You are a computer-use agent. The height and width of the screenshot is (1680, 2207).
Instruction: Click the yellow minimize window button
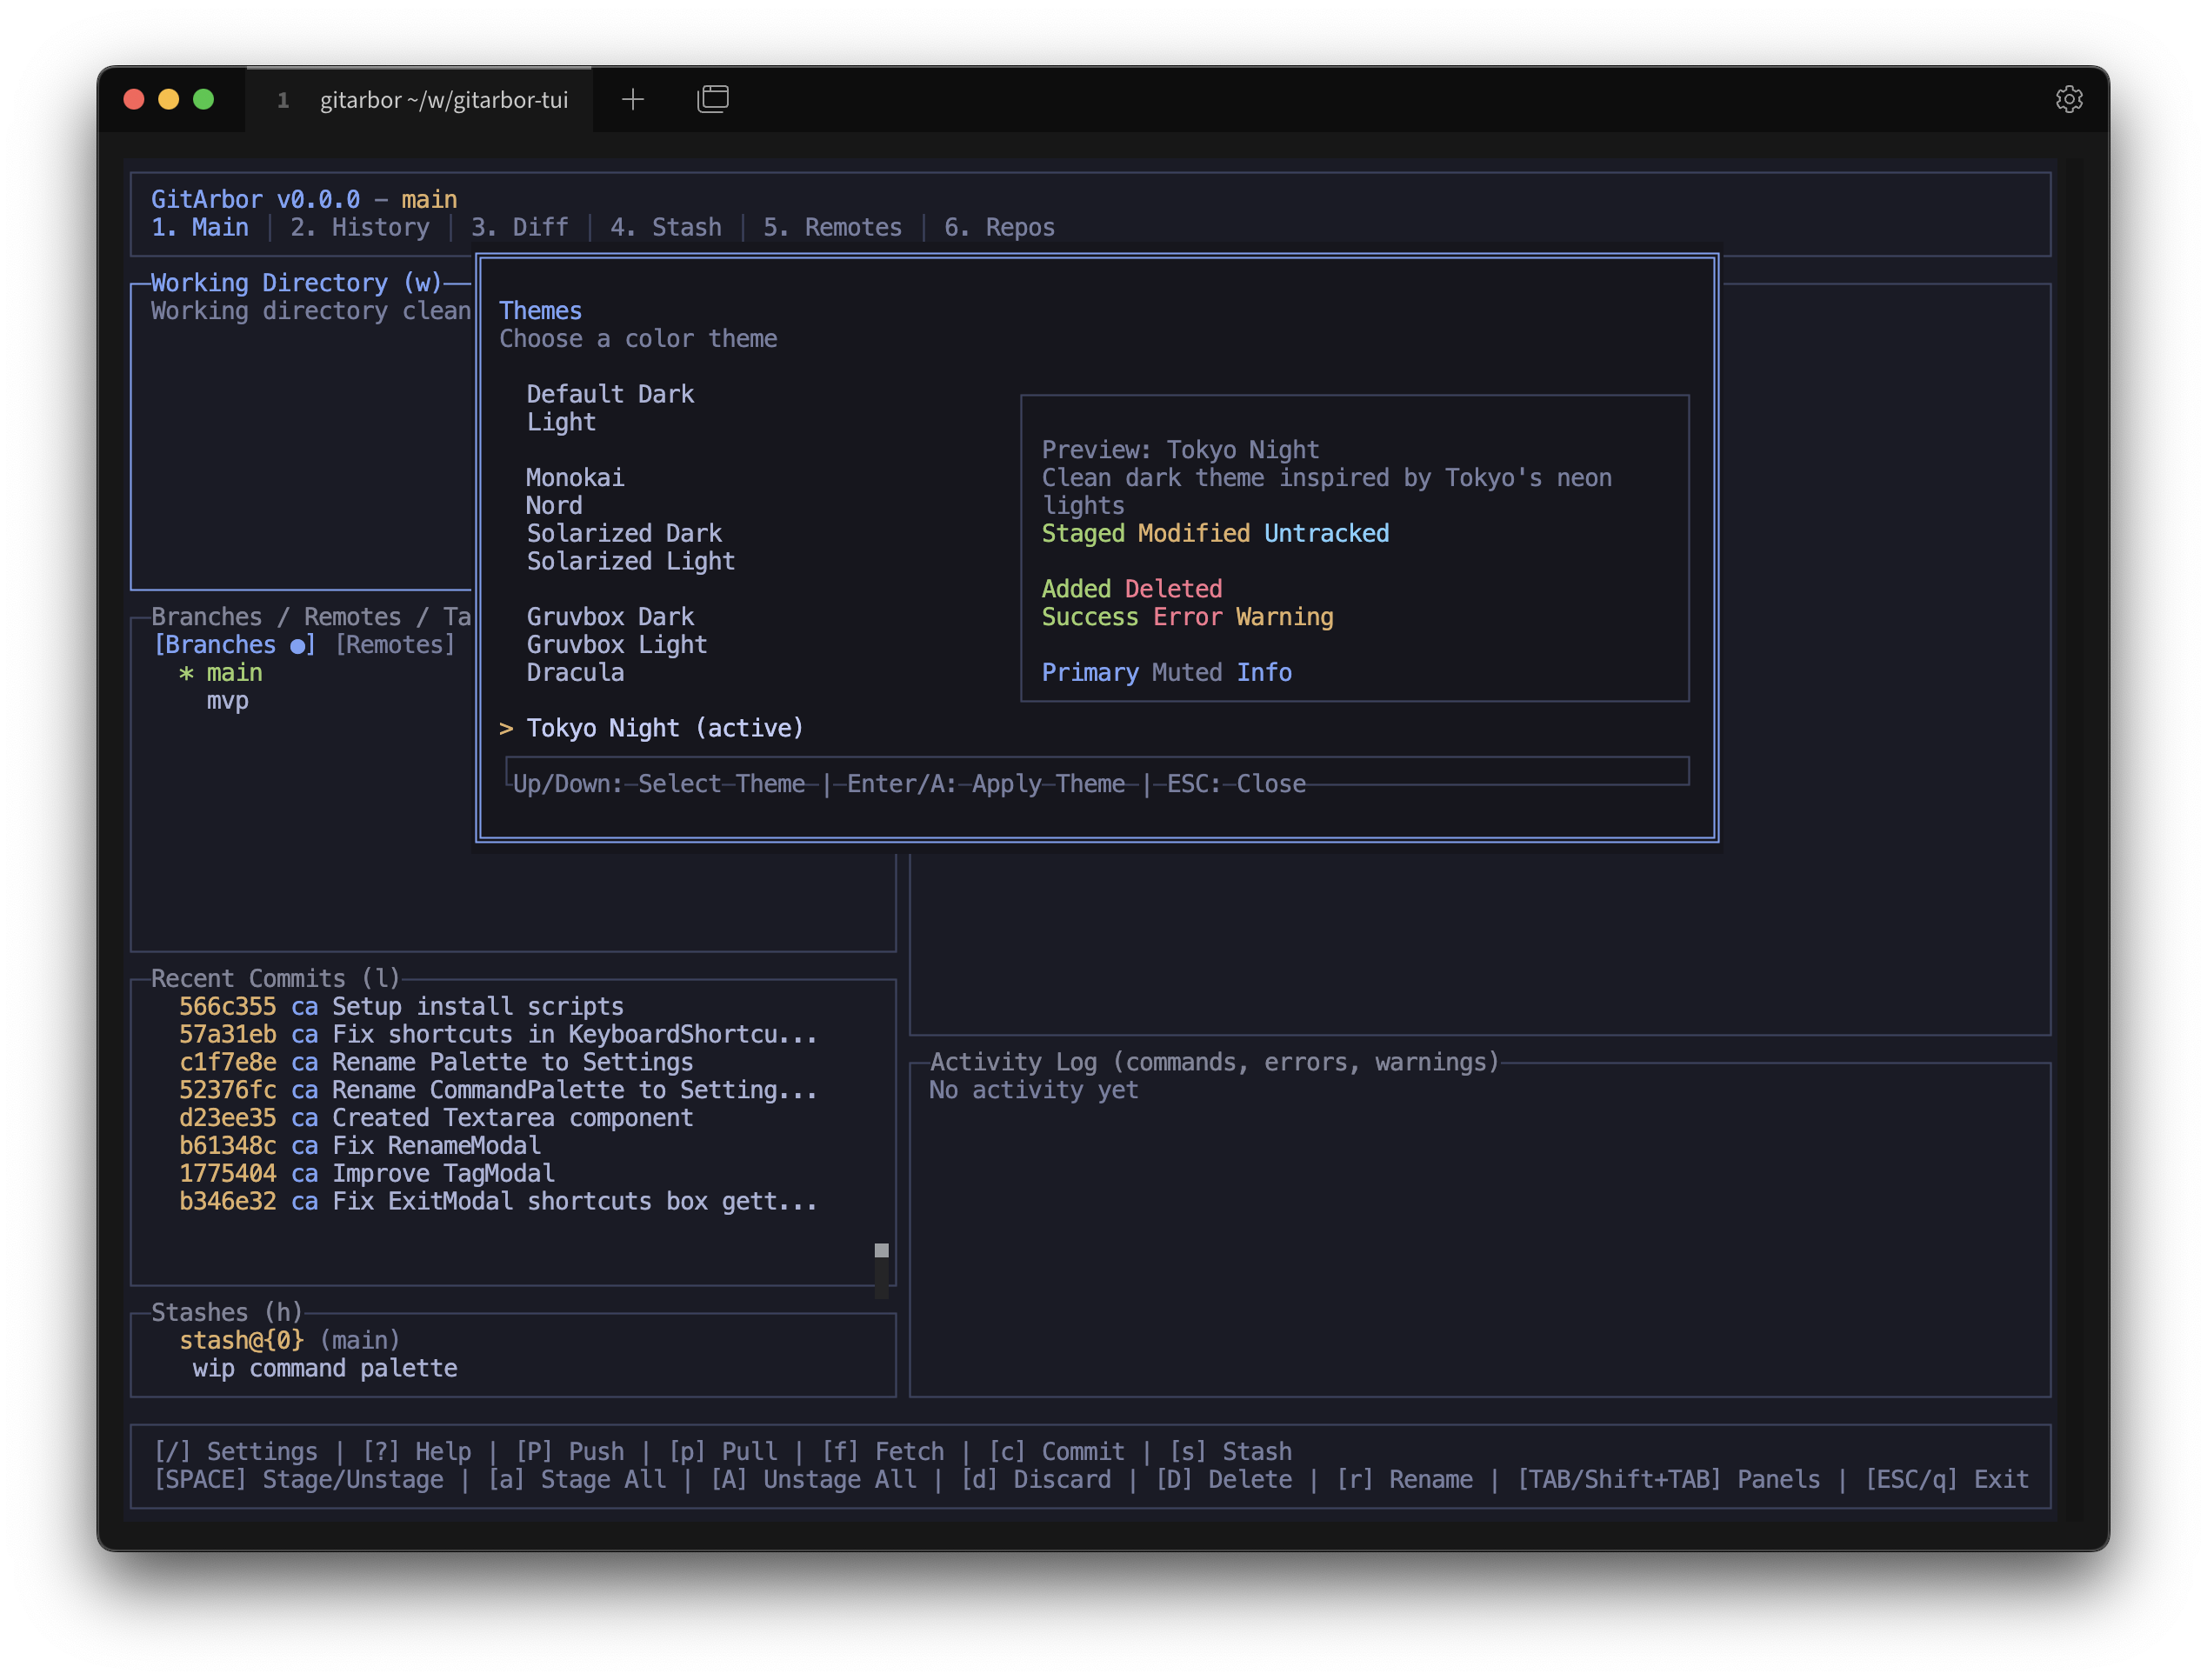pyautogui.click(x=168, y=99)
